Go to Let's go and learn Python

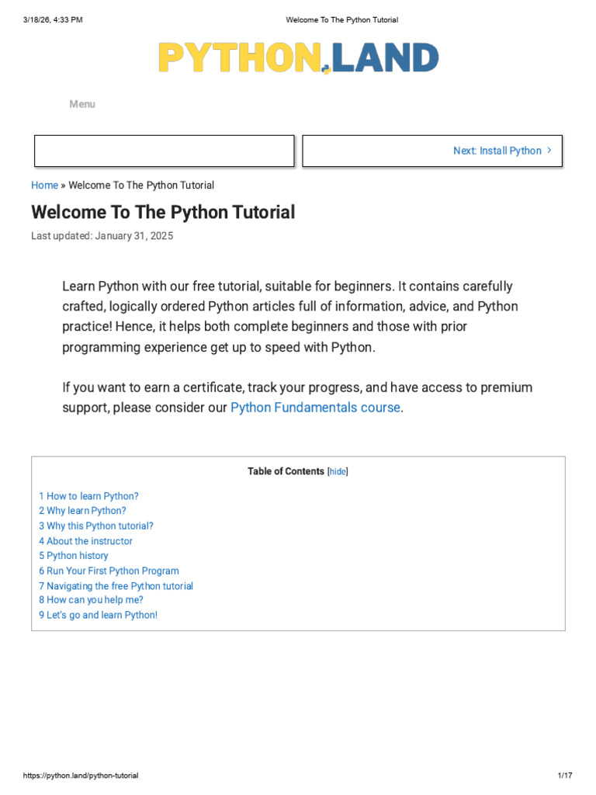click(98, 615)
